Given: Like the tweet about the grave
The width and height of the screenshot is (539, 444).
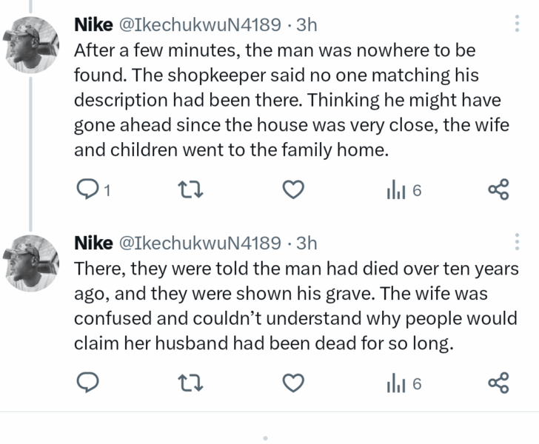Looking at the screenshot, I should coord(295,383).
